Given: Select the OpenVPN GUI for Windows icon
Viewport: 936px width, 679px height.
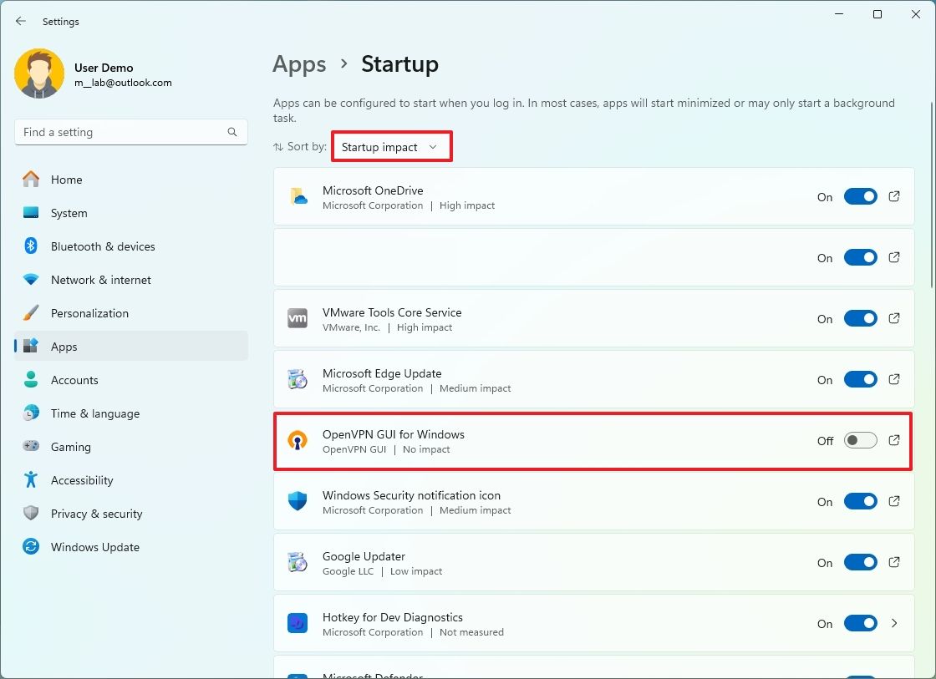Looking at the screenshot, I should coord(297,441).
